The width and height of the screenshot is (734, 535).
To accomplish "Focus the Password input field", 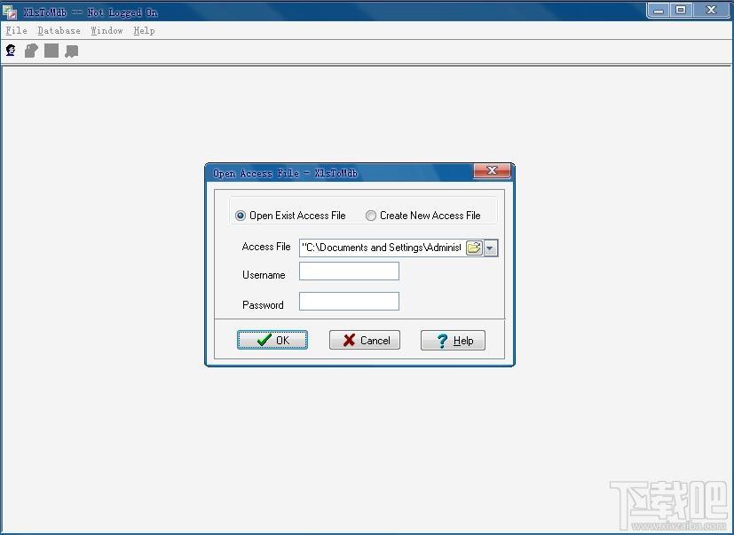I will [x=349, y=301].
